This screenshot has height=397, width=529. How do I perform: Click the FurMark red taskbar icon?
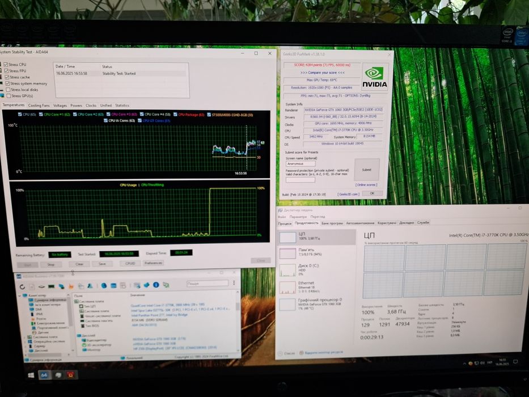[x=71, y=374]
